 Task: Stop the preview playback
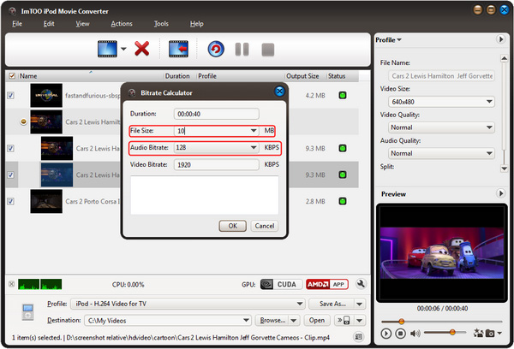click(x=400, y=334)
